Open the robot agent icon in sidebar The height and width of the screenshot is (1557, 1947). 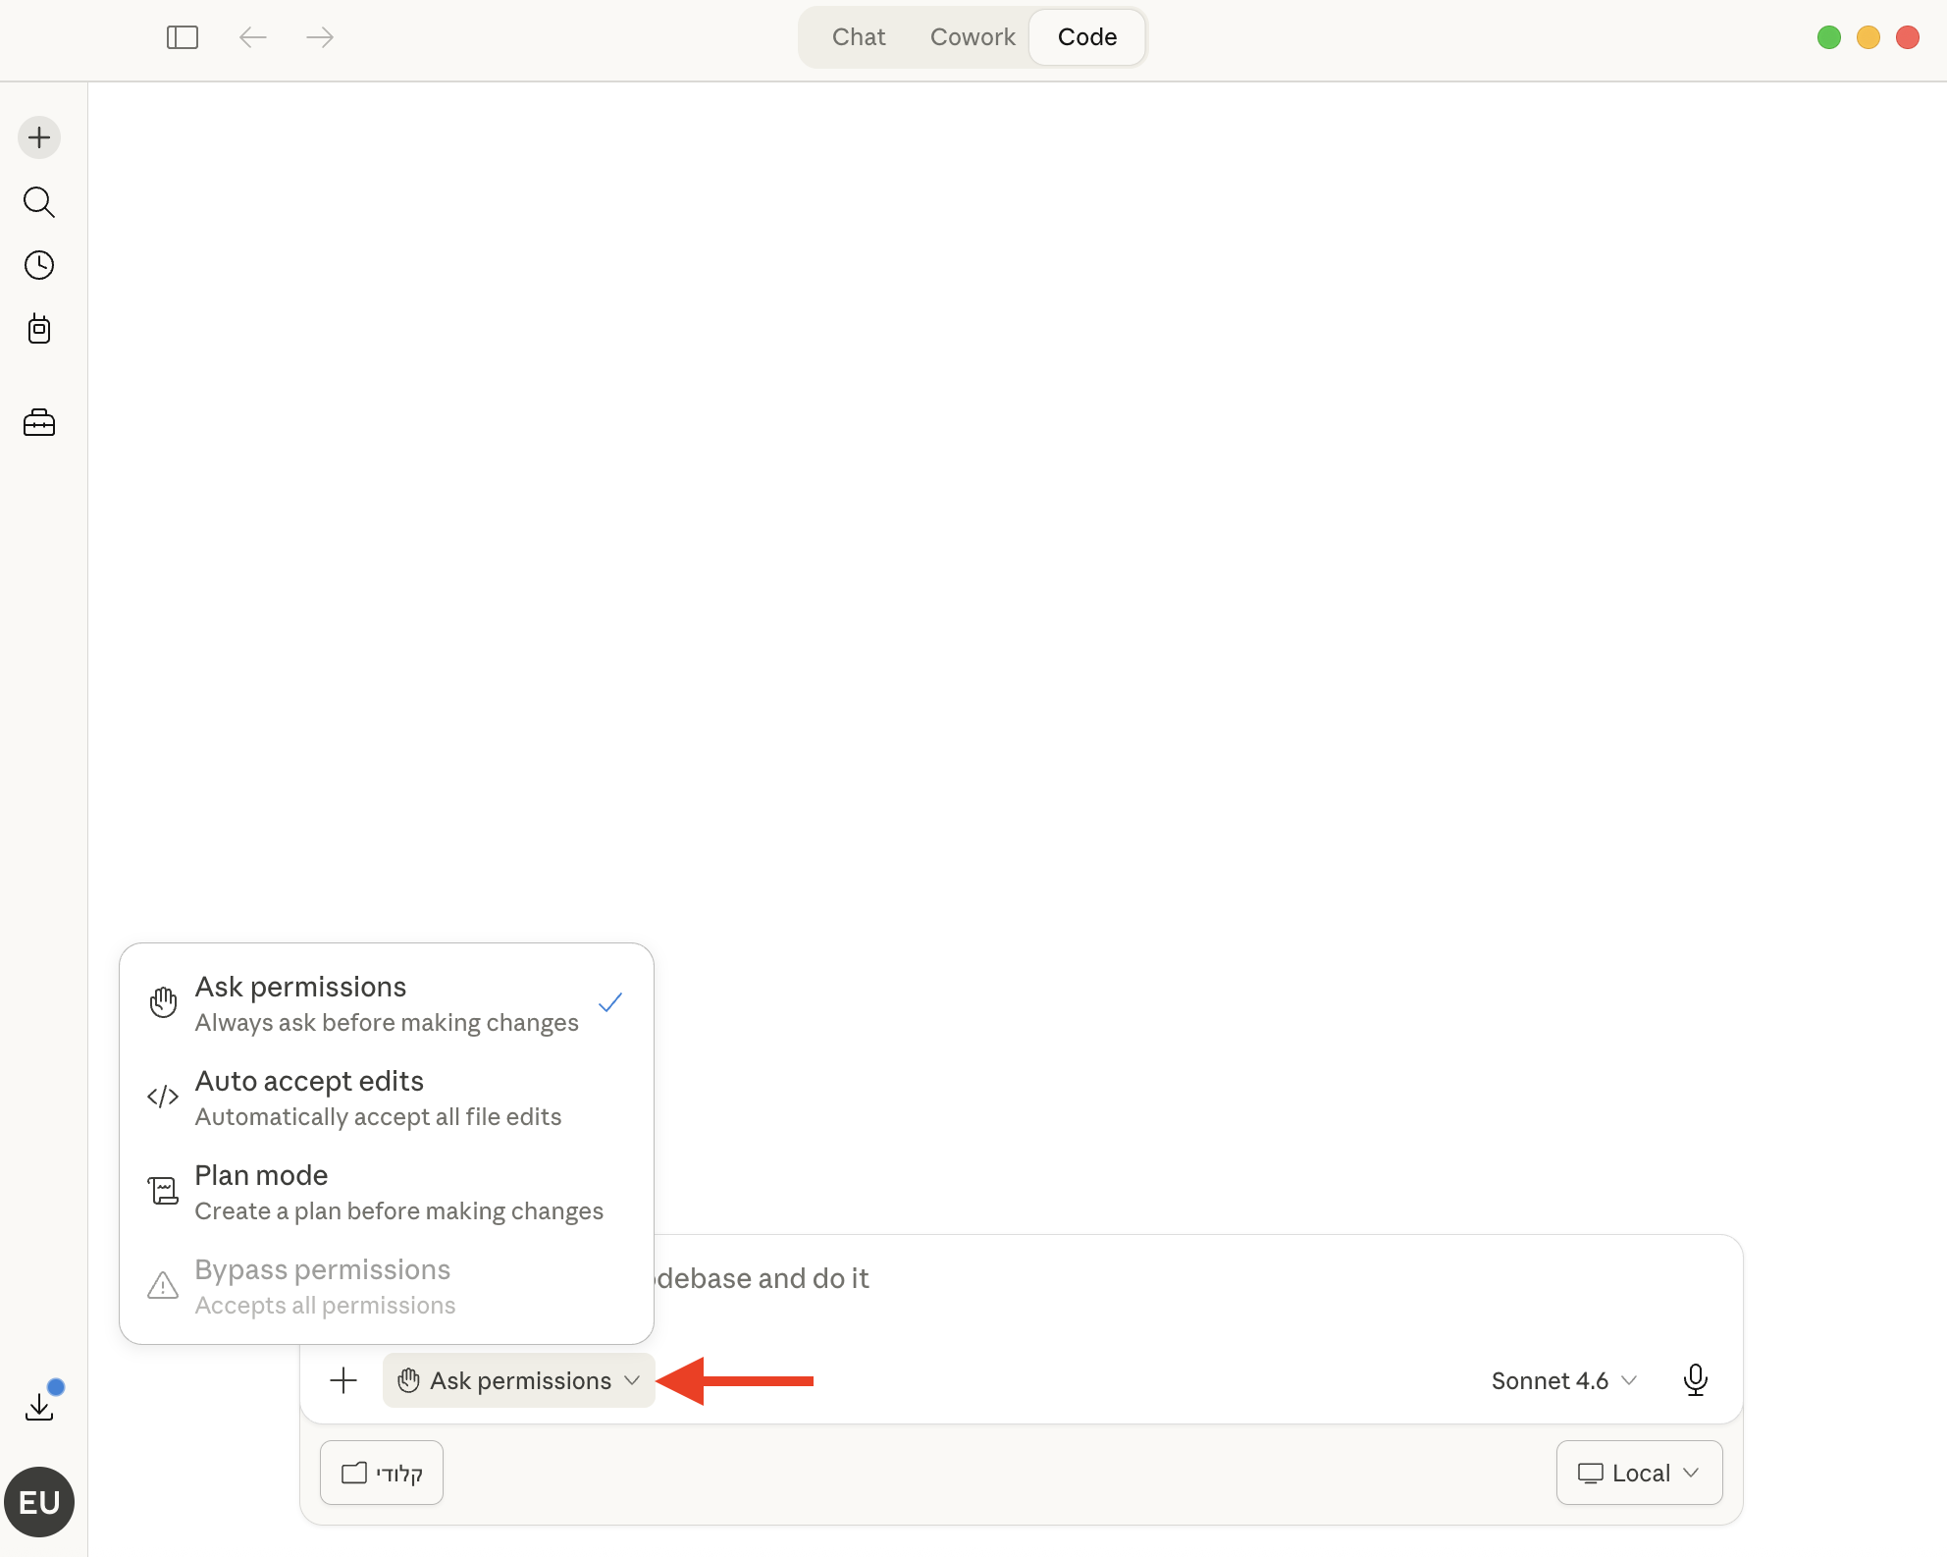tap(39, 329)
